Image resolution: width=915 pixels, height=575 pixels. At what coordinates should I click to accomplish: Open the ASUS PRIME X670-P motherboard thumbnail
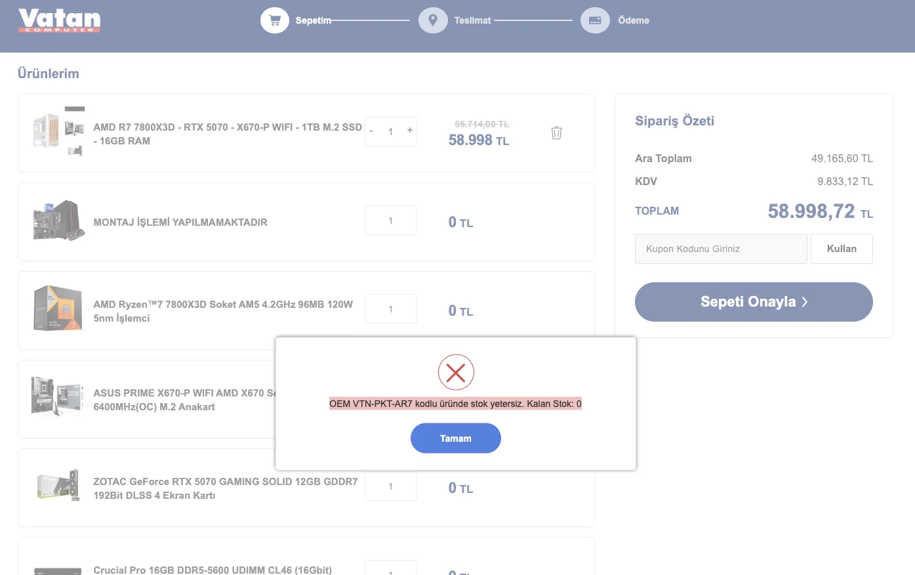tap(58, 396)
